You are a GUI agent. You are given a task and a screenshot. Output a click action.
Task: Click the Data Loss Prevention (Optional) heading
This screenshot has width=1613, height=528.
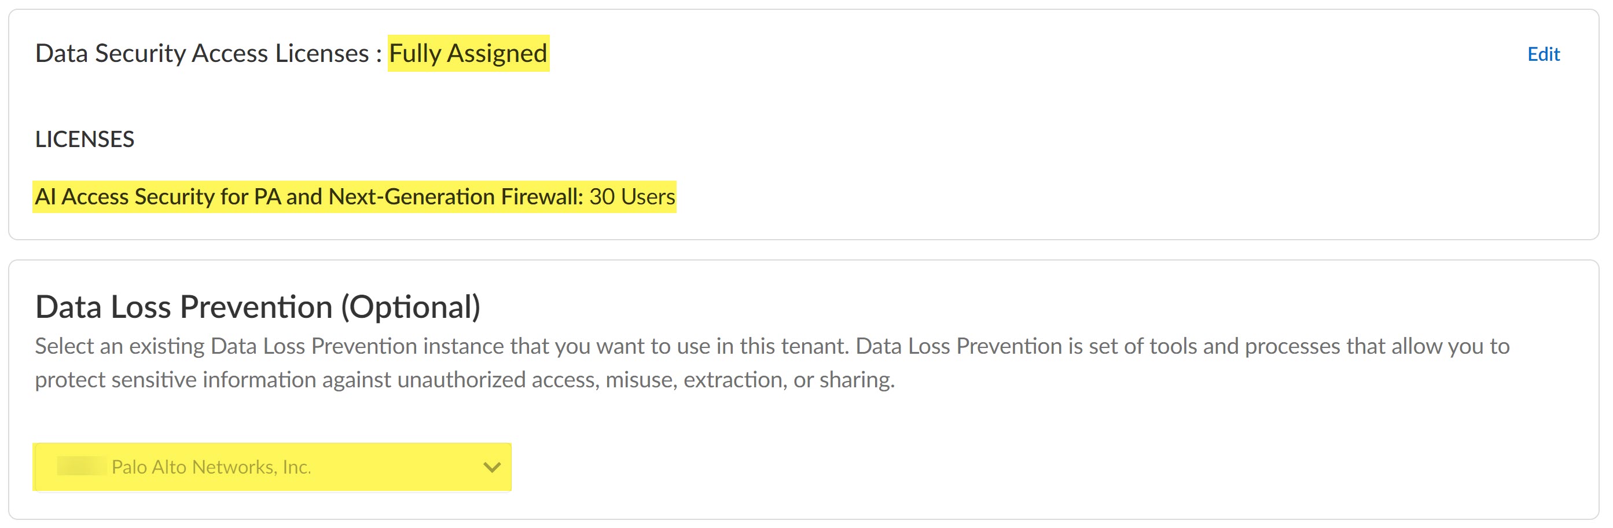pos(258,307)
